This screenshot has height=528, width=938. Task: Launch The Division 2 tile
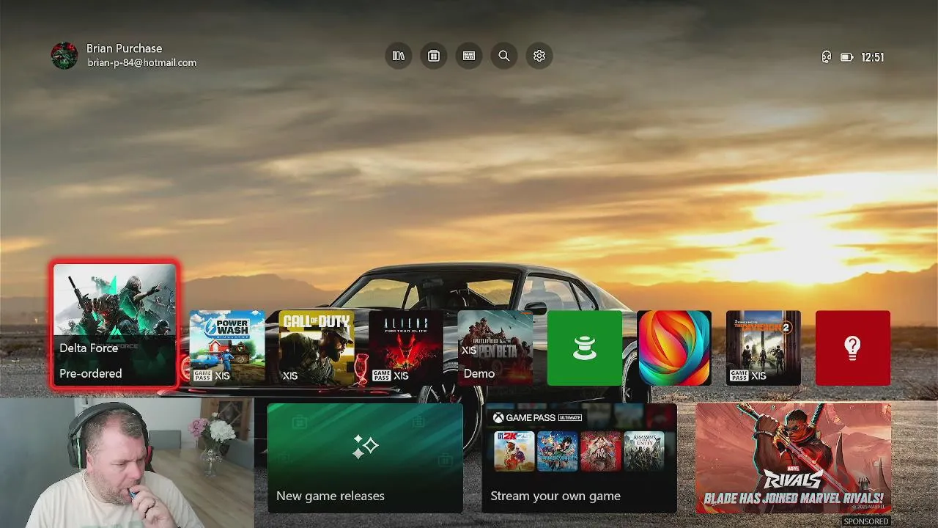(x=764, y=348)
